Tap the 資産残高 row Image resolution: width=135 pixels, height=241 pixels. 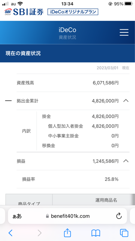[x=73, y=83]
